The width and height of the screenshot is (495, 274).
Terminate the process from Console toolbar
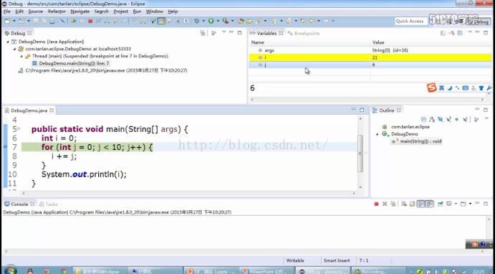point(376,204)
